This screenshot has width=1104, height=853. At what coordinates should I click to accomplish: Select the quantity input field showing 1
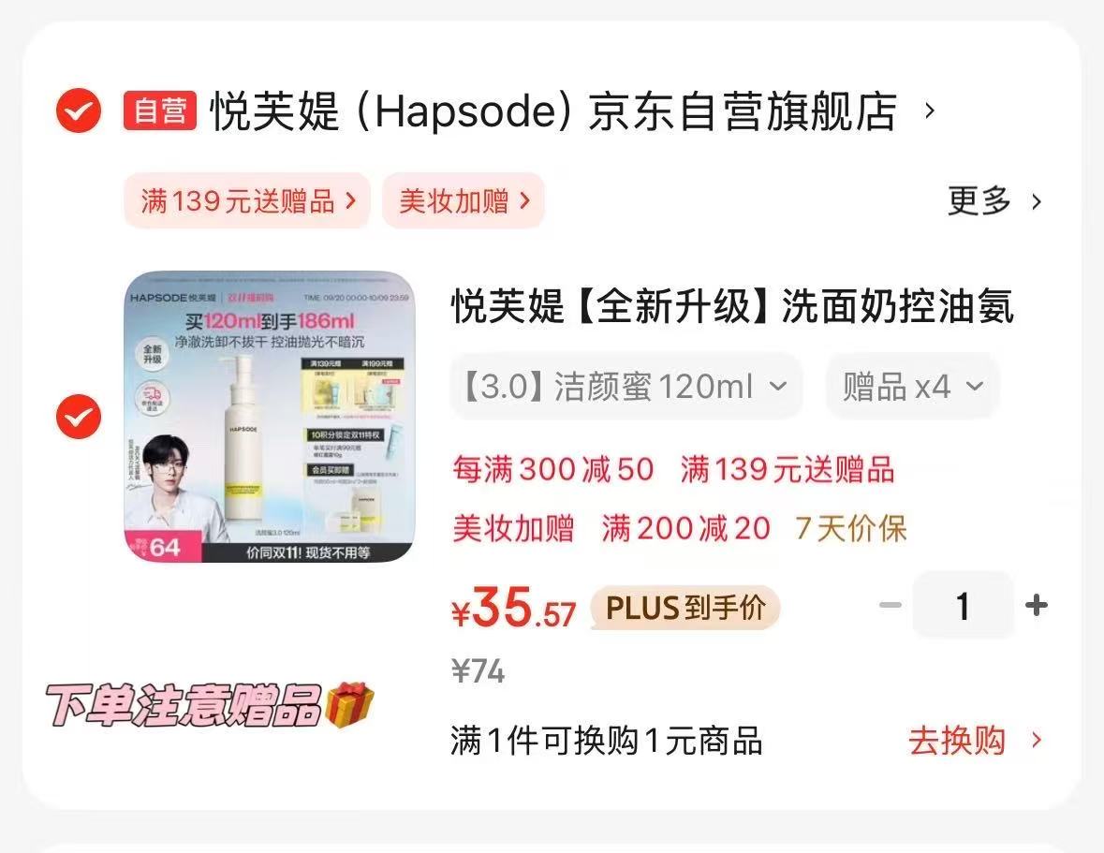tap(964, 606)
